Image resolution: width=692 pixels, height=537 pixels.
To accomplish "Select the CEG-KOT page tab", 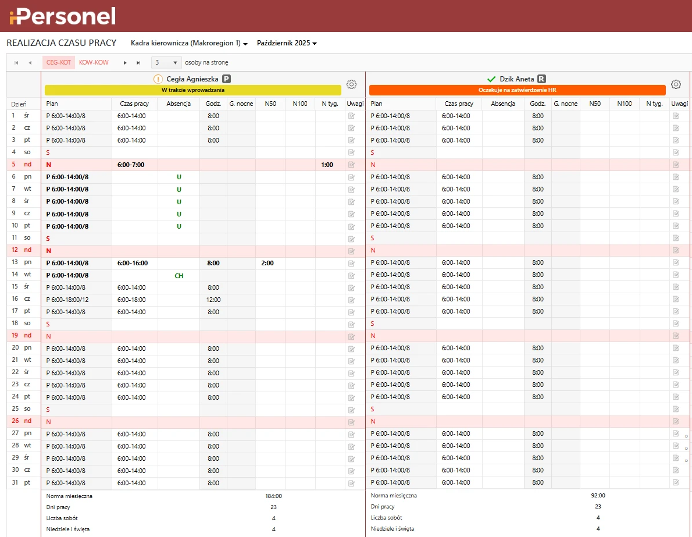I will click(x=59, y=63).
